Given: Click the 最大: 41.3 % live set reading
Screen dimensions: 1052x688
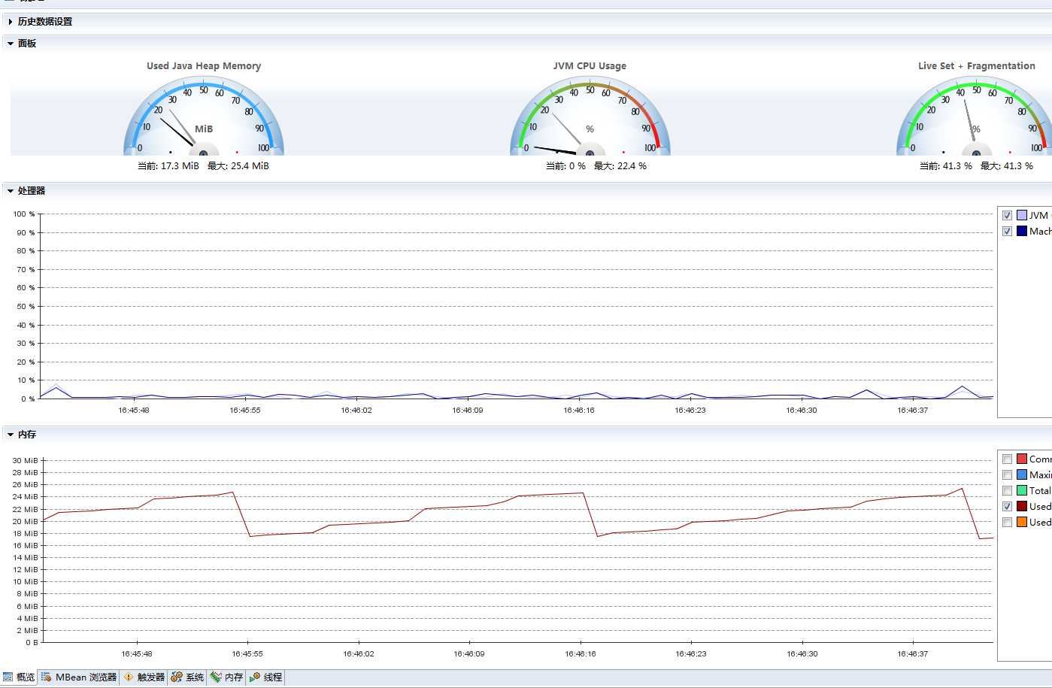Looking at the screenshot, I should click(x=1007, y=166).
